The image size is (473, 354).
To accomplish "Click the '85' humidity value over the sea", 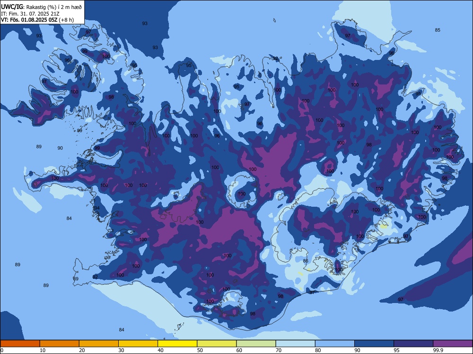I will [438, 30].
